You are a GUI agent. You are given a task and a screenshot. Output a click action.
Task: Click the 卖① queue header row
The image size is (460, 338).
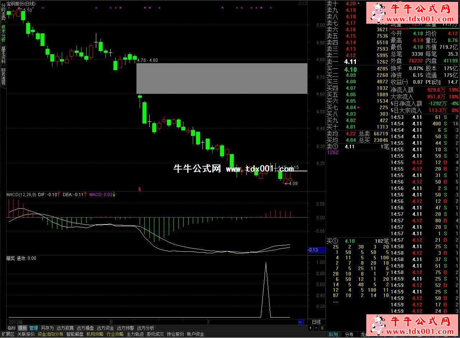click(358, 147)
